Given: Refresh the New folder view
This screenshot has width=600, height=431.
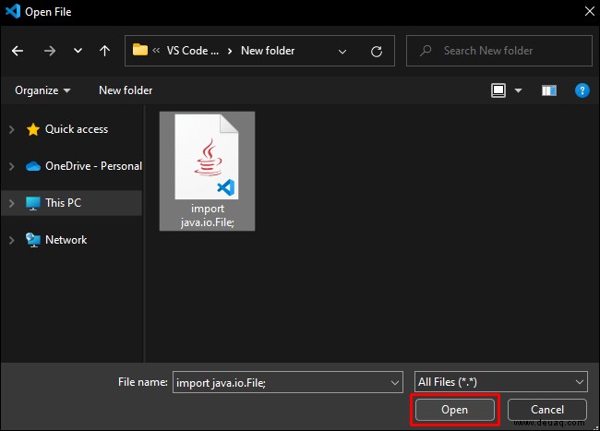Looking at the screenshot, I should (377, 52).
